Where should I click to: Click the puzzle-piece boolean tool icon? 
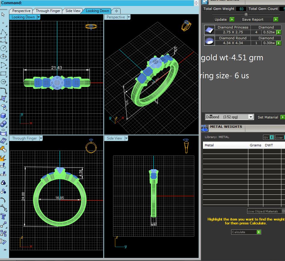click(x=3, y=148)
